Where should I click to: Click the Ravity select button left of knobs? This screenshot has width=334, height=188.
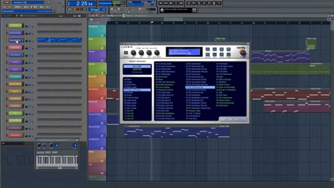point(126,52)
